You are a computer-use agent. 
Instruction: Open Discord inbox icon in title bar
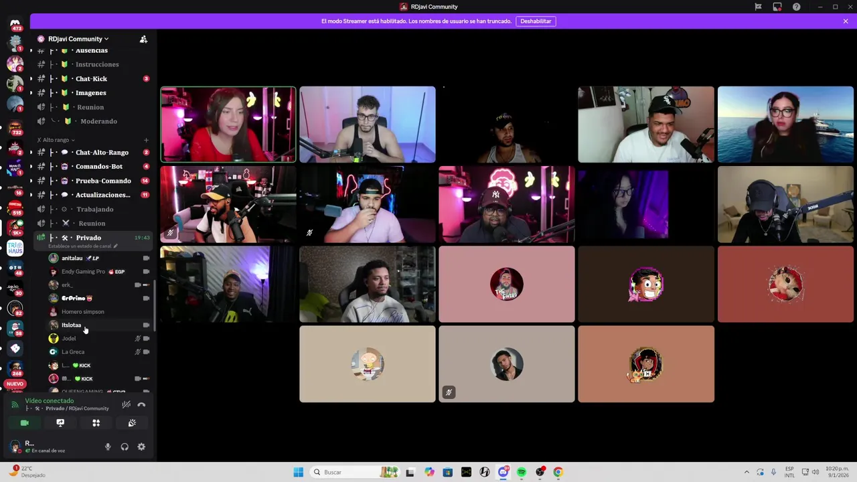[x=777, y=7]
